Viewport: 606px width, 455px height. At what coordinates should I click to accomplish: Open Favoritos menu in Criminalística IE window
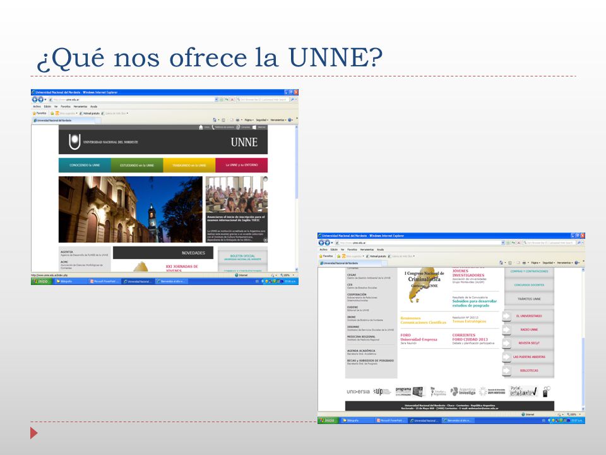(352, 250)
